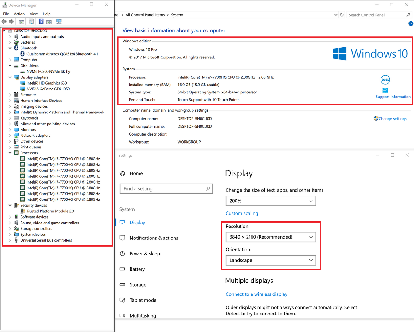414x332 pixels.
Task: Click the Qualcomm Atheros Bluetooth device icon
Action: pyautogui.click(x=22, y=54)
